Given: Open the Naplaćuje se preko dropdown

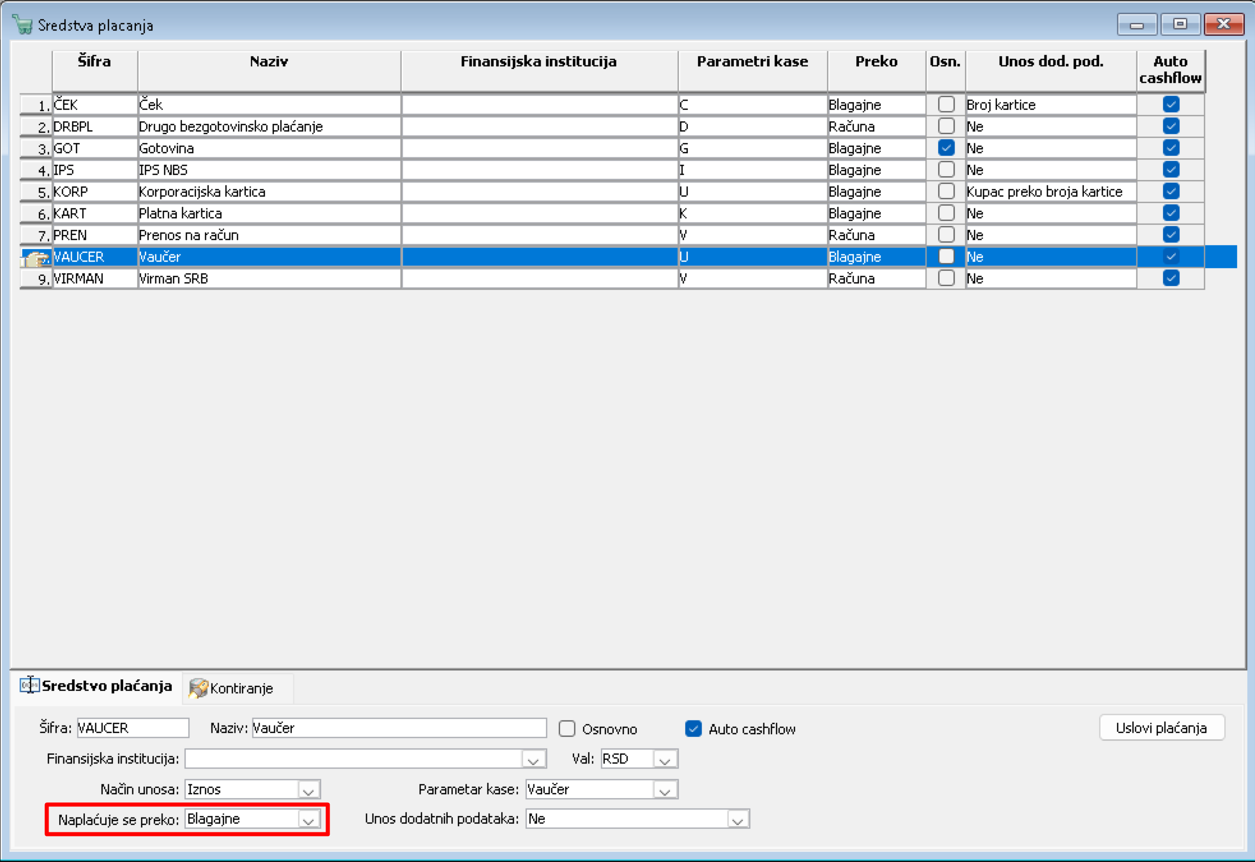Looking at the screenshot, I should pyautogui.click(x=309, y=820).
